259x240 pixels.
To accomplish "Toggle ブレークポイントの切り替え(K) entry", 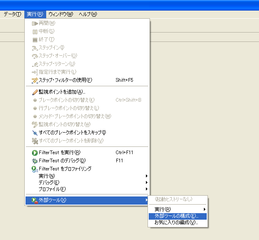I will 66,100.
